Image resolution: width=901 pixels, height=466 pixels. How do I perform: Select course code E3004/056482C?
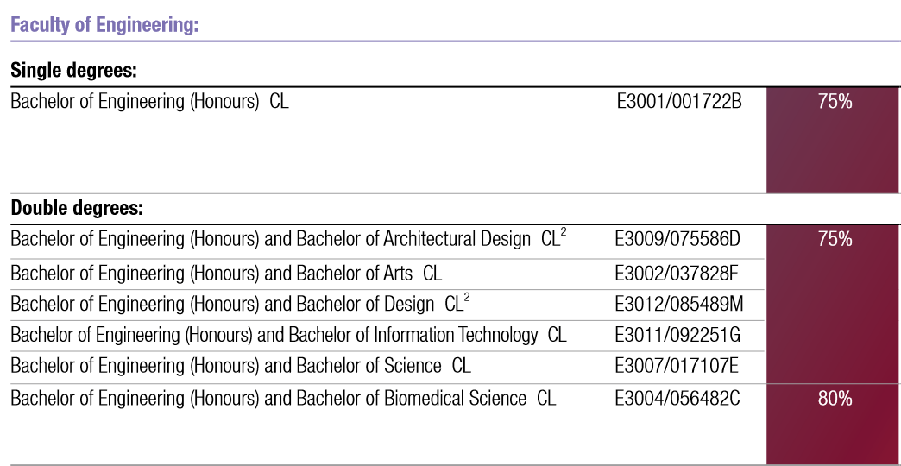pyautogui.click(x=678, y=398)
